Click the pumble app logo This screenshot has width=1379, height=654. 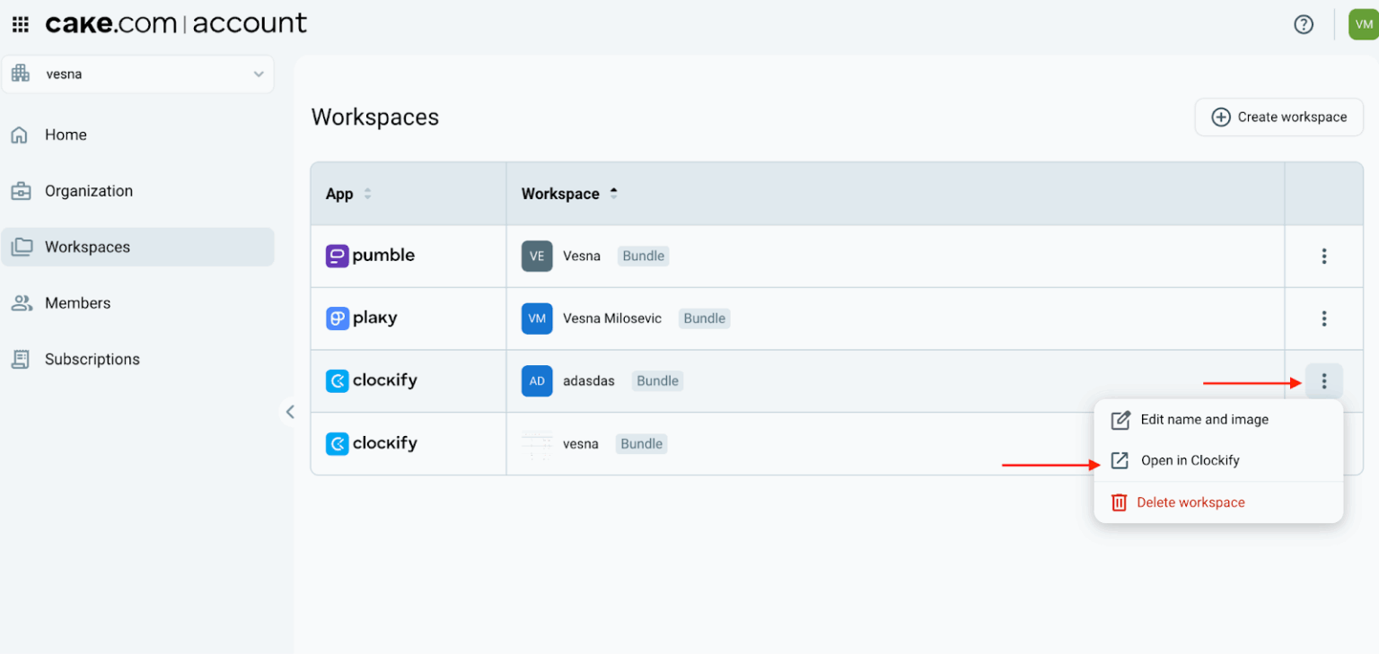pyautogui.click(x=370, y=256)
